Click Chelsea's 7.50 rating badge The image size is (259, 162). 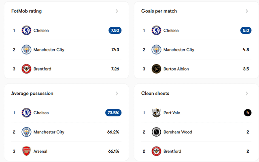tap(115, 30)
